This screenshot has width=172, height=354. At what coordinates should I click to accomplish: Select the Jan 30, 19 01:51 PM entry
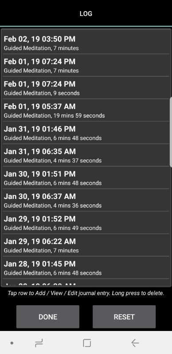[86, 178]
